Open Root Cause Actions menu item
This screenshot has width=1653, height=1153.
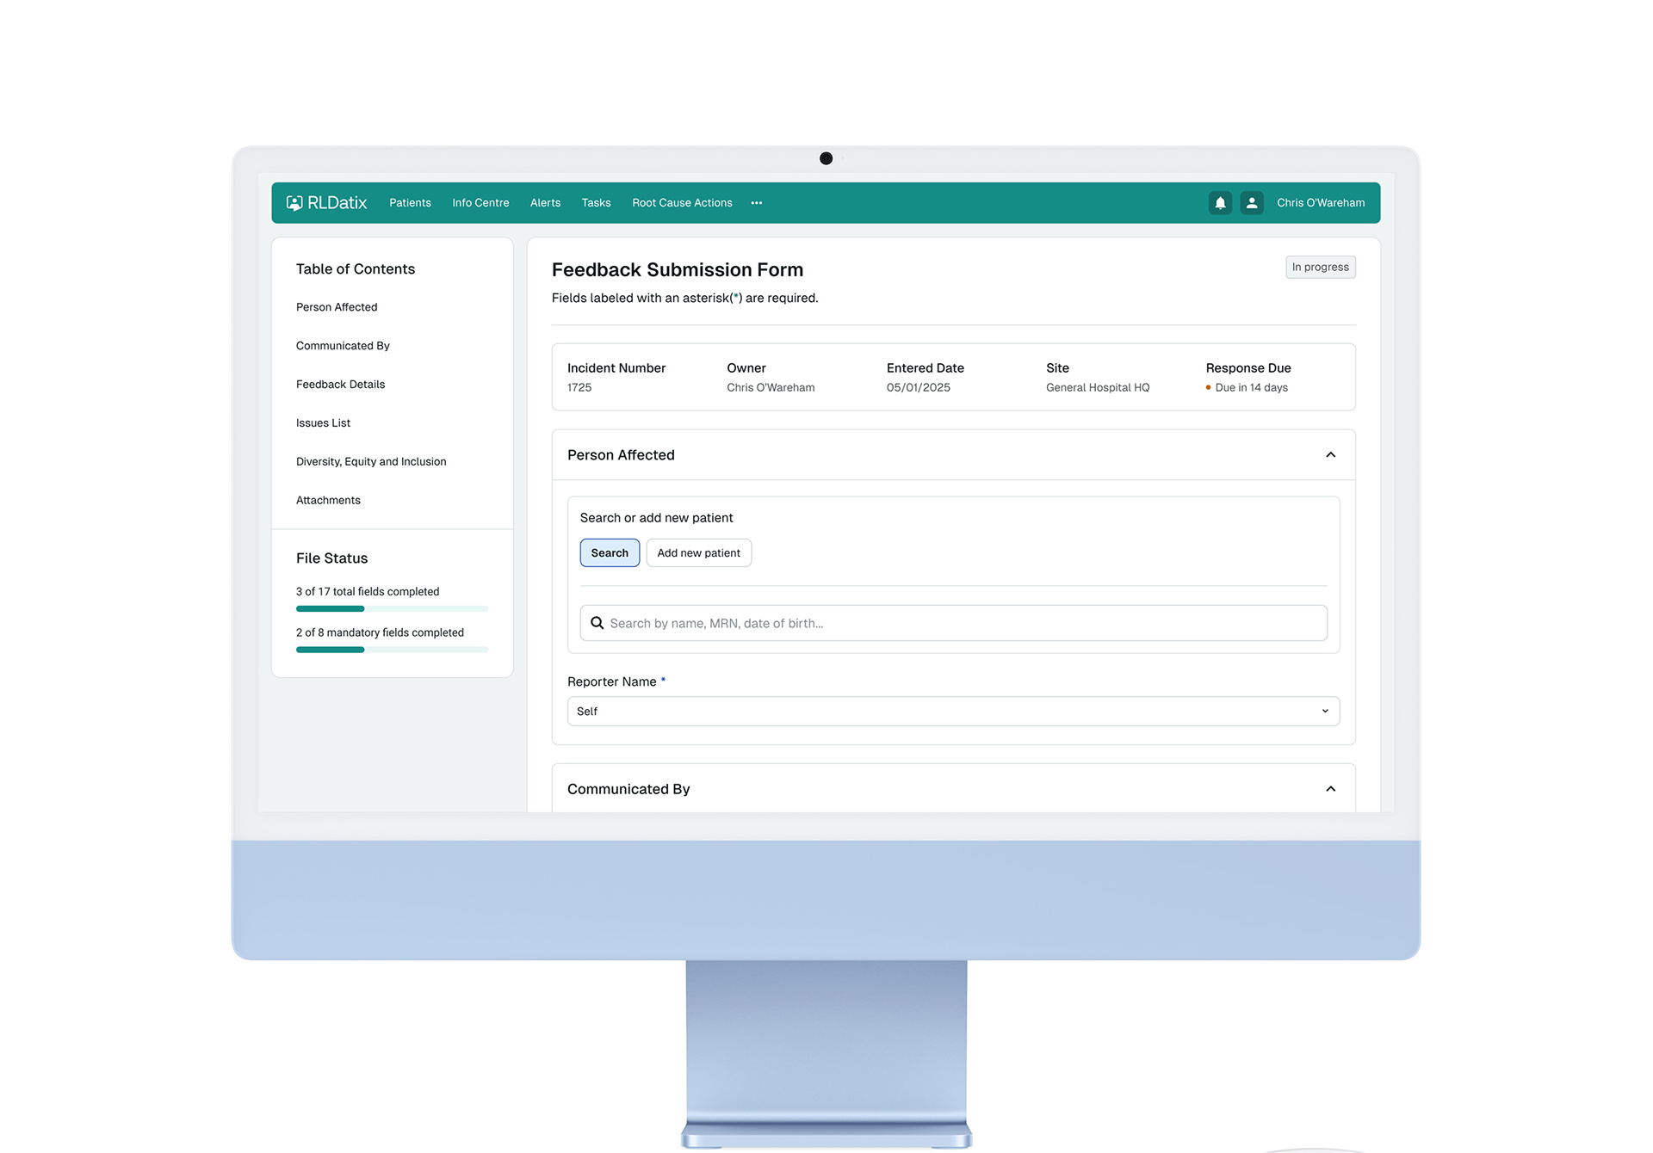pyautogui.click(x=682, y=203)
